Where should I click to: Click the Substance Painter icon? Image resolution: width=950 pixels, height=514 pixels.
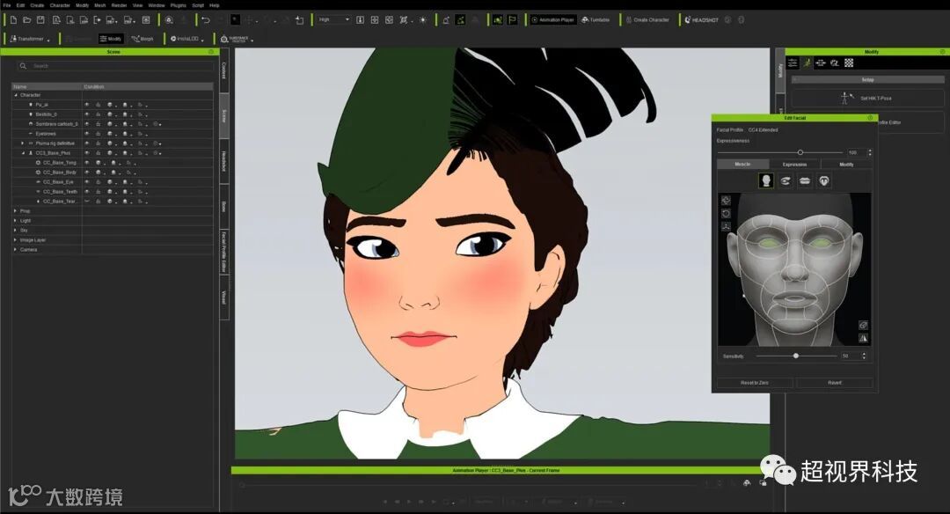click(x=235, y=39)
